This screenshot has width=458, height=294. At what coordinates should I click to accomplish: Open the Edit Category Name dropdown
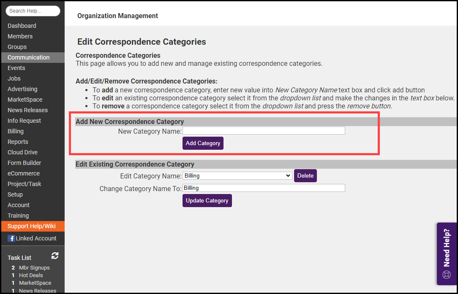[237, 175]
